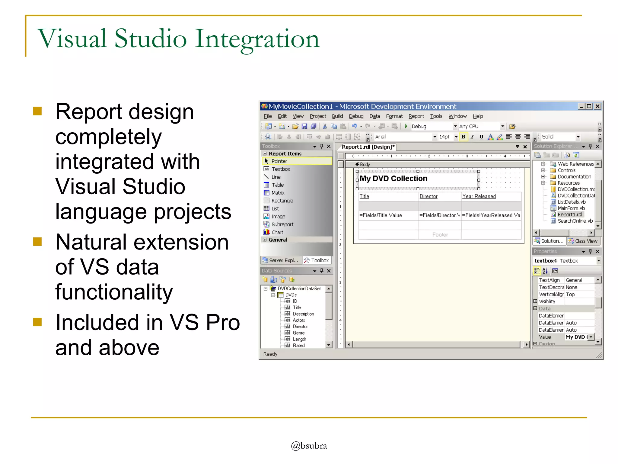The image size is (618, 464).
Task: Open the Format menu
Action: click(394, 116)
